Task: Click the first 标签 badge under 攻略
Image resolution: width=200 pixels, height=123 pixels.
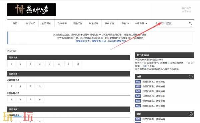Action: pyautogui.click(x=138, y=82)
